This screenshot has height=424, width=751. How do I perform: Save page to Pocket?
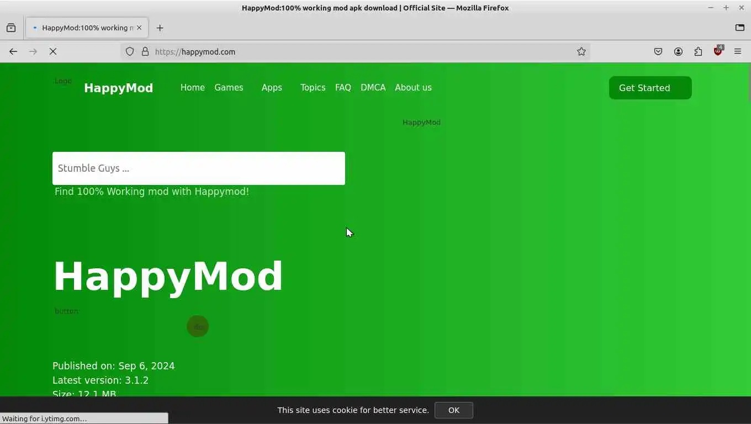tap(658, 51)
